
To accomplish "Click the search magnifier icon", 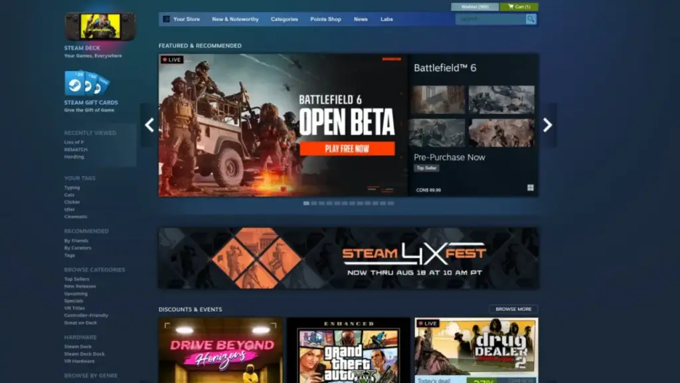I will (x=531, y=19).
